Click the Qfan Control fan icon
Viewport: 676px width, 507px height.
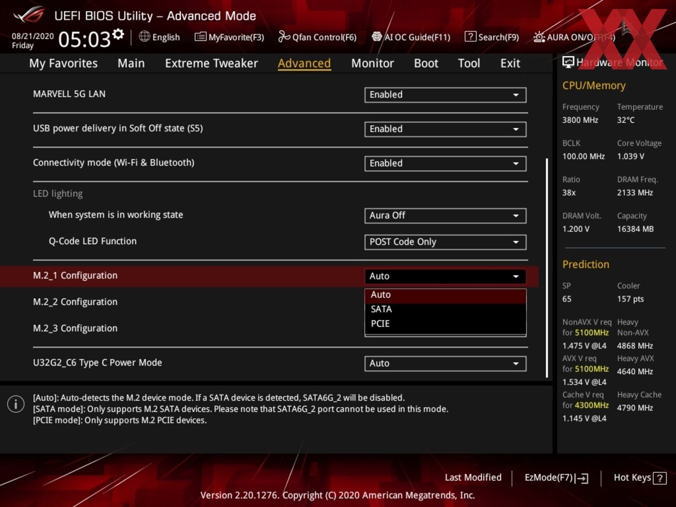[x=284, y=36]
